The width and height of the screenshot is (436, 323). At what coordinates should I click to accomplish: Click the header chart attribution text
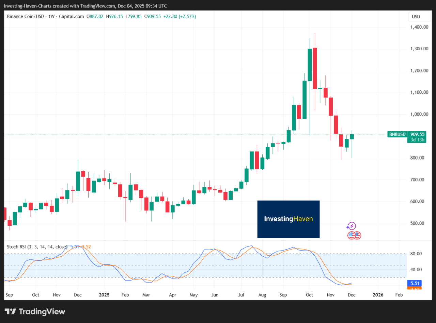85,6
